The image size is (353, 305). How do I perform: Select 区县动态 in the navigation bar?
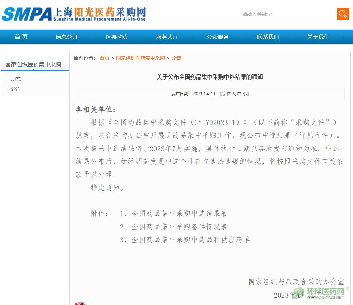(117, 37)
